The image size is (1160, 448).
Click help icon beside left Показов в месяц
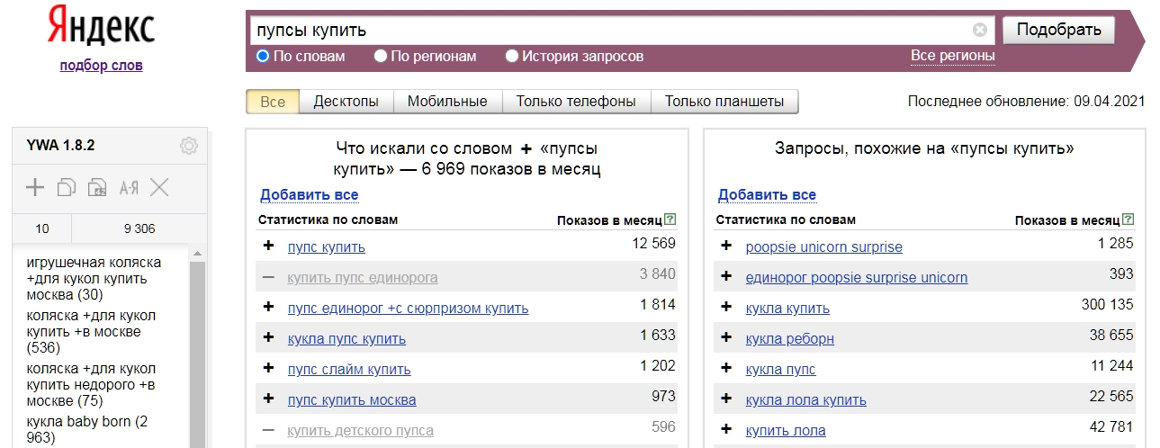670,220
